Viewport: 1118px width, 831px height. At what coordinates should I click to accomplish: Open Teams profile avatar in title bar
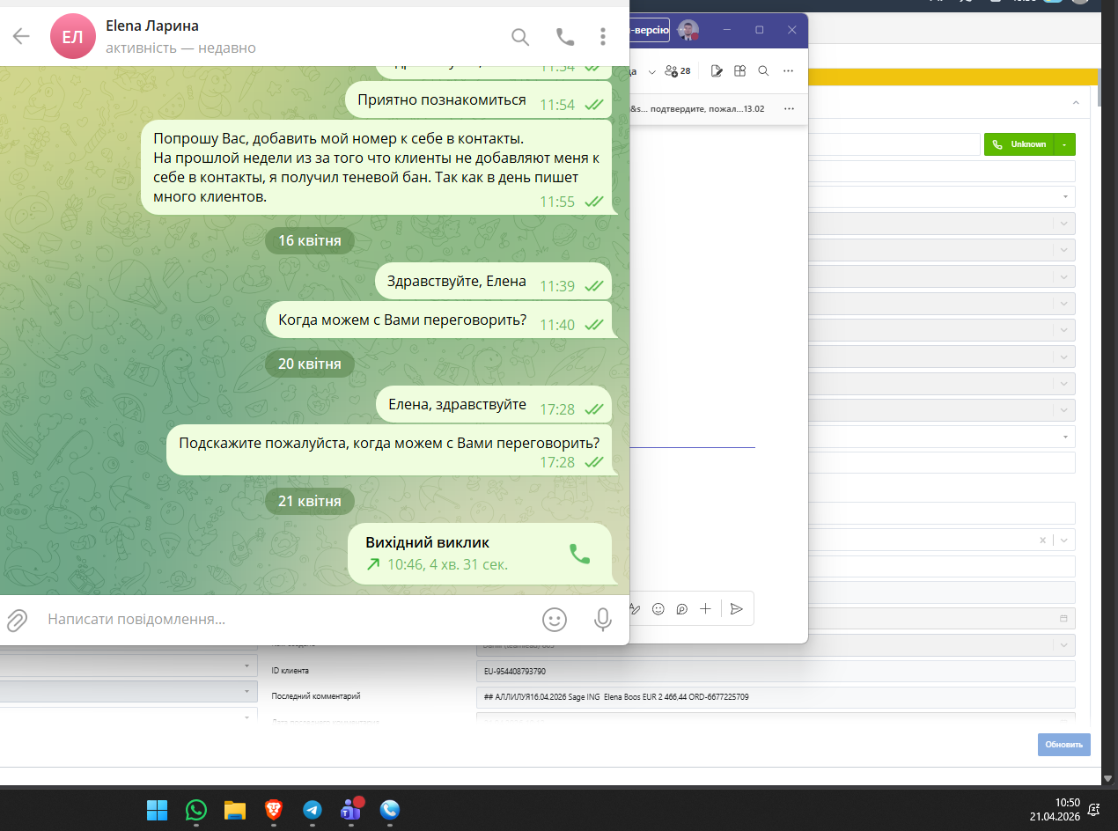coord(688,30)
